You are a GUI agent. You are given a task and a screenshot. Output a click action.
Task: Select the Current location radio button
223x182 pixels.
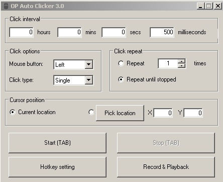click(13, 112)
